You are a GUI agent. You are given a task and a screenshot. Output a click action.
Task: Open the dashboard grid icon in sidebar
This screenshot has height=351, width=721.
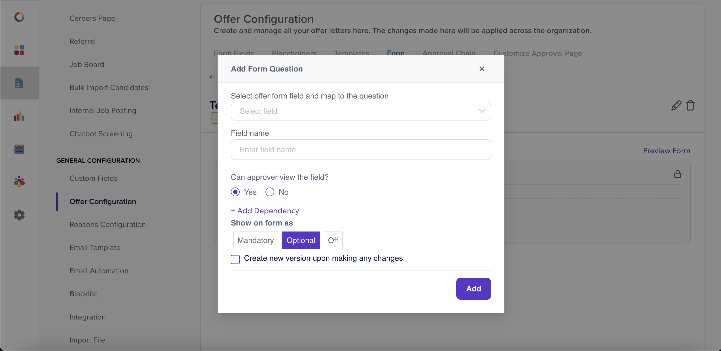19,50
